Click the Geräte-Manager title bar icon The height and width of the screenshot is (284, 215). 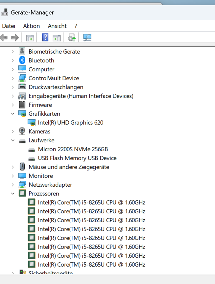tap(5, 12)
